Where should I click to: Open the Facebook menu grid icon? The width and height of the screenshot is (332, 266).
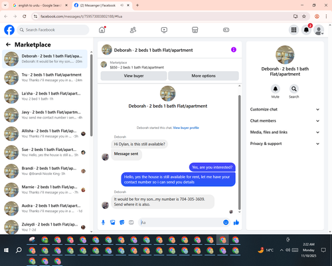tap(293, 30)
